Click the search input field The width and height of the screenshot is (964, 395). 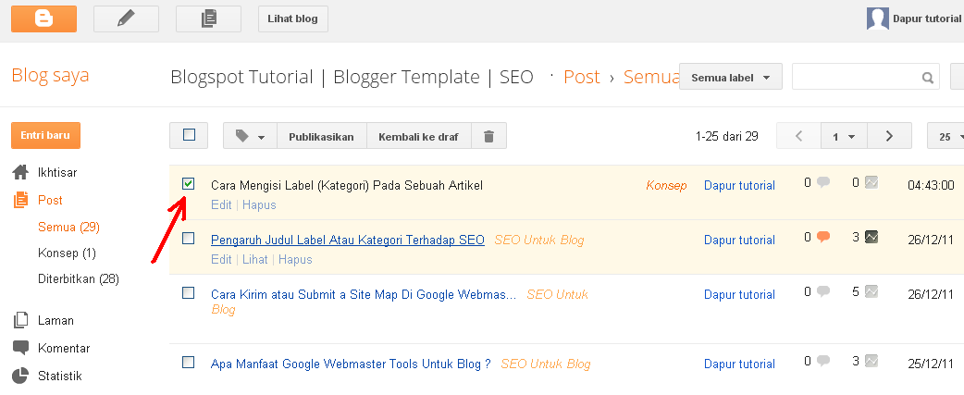pyautogui.click(x=856, y=78)
